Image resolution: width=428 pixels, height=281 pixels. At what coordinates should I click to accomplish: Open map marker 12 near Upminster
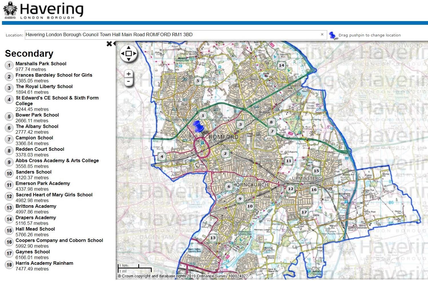[x=291, y=189]
